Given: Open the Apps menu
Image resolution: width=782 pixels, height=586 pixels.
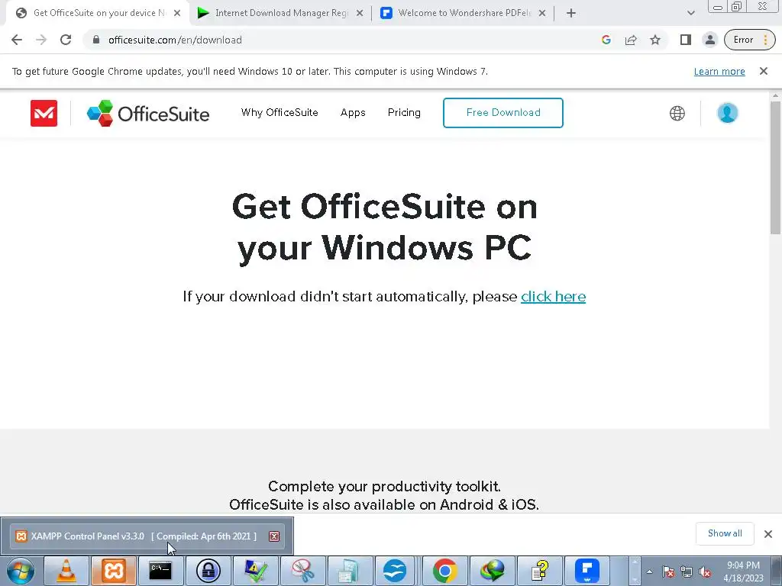Looking at the screenshot, I should click(x=353, y=113).
